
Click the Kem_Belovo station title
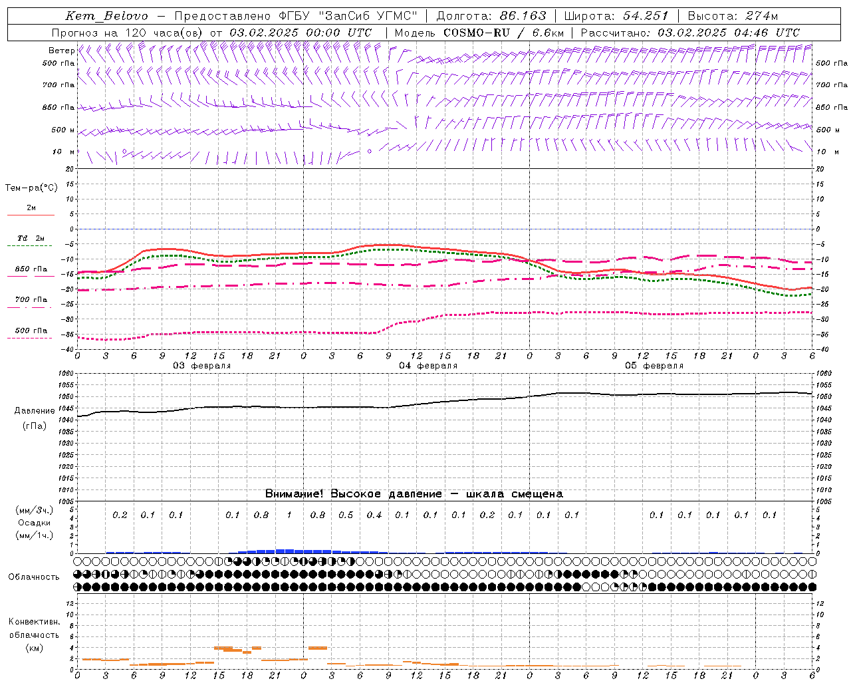click(107, 16)
